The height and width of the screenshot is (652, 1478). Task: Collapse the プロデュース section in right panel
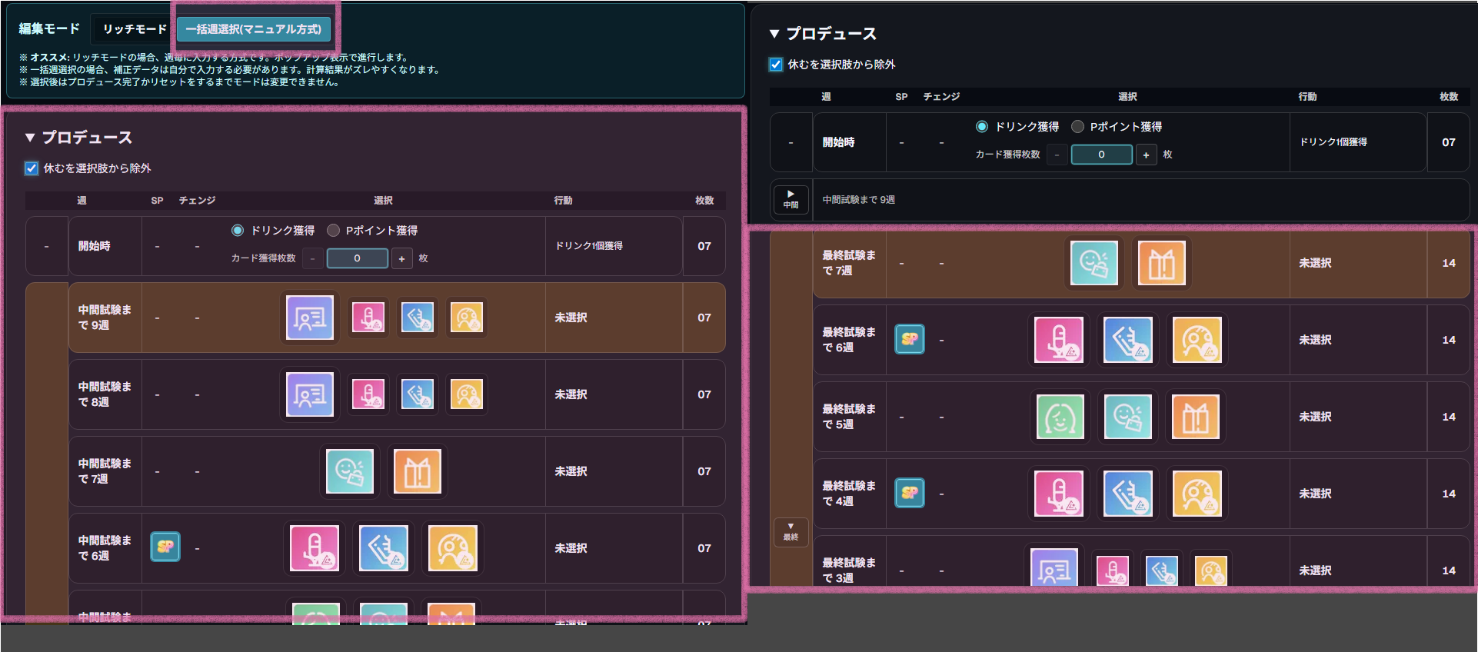click(x=774, y=34)
